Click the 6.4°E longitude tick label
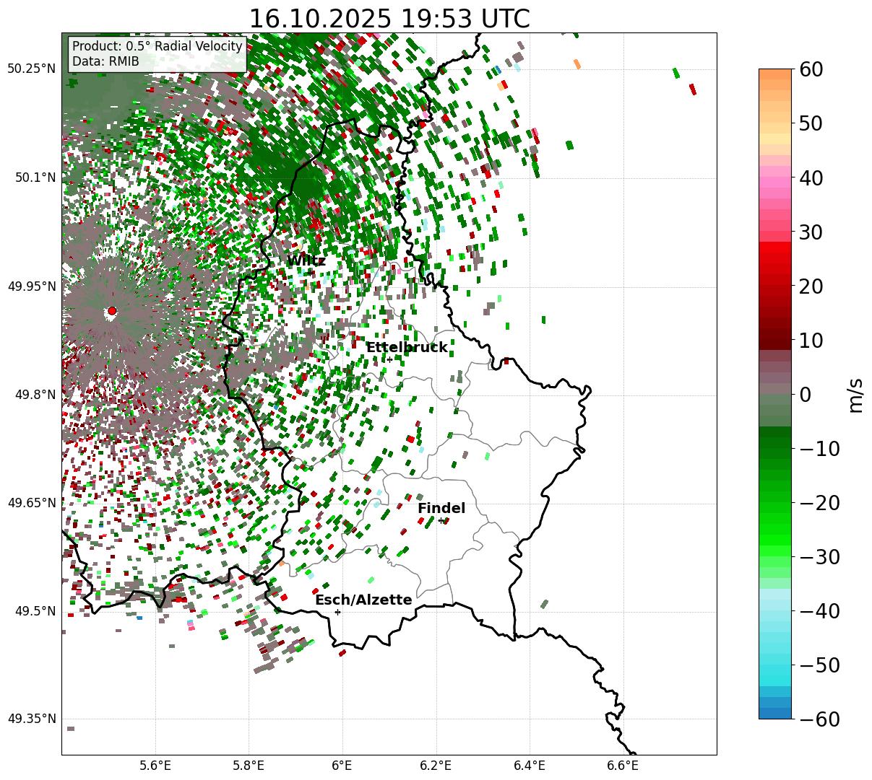The height and width of the screenshot is (780, 872). click(x=529, y=766)
